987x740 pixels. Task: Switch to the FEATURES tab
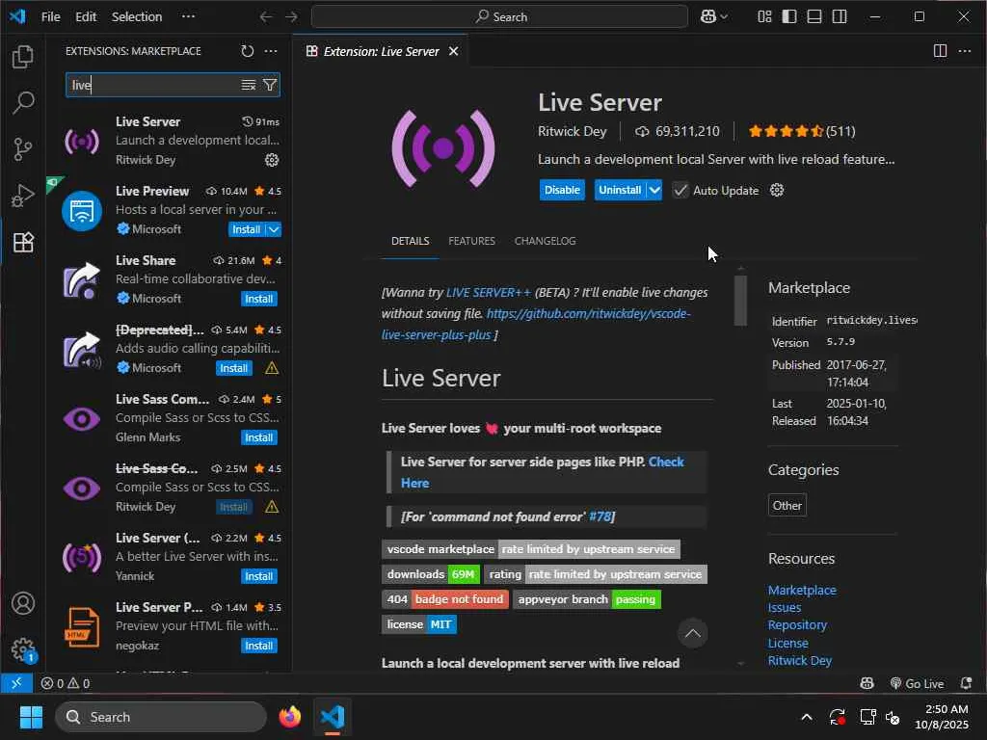(x=471, y=241)
